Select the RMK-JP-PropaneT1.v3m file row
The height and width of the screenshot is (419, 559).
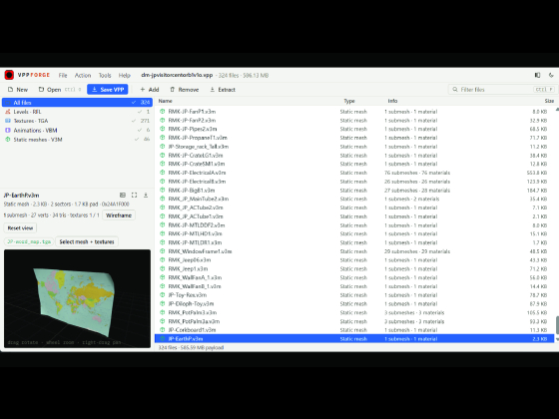point(354,138)
